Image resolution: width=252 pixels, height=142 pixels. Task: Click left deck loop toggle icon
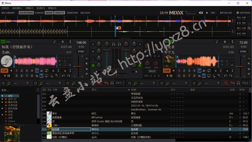[x=46, y=71]
